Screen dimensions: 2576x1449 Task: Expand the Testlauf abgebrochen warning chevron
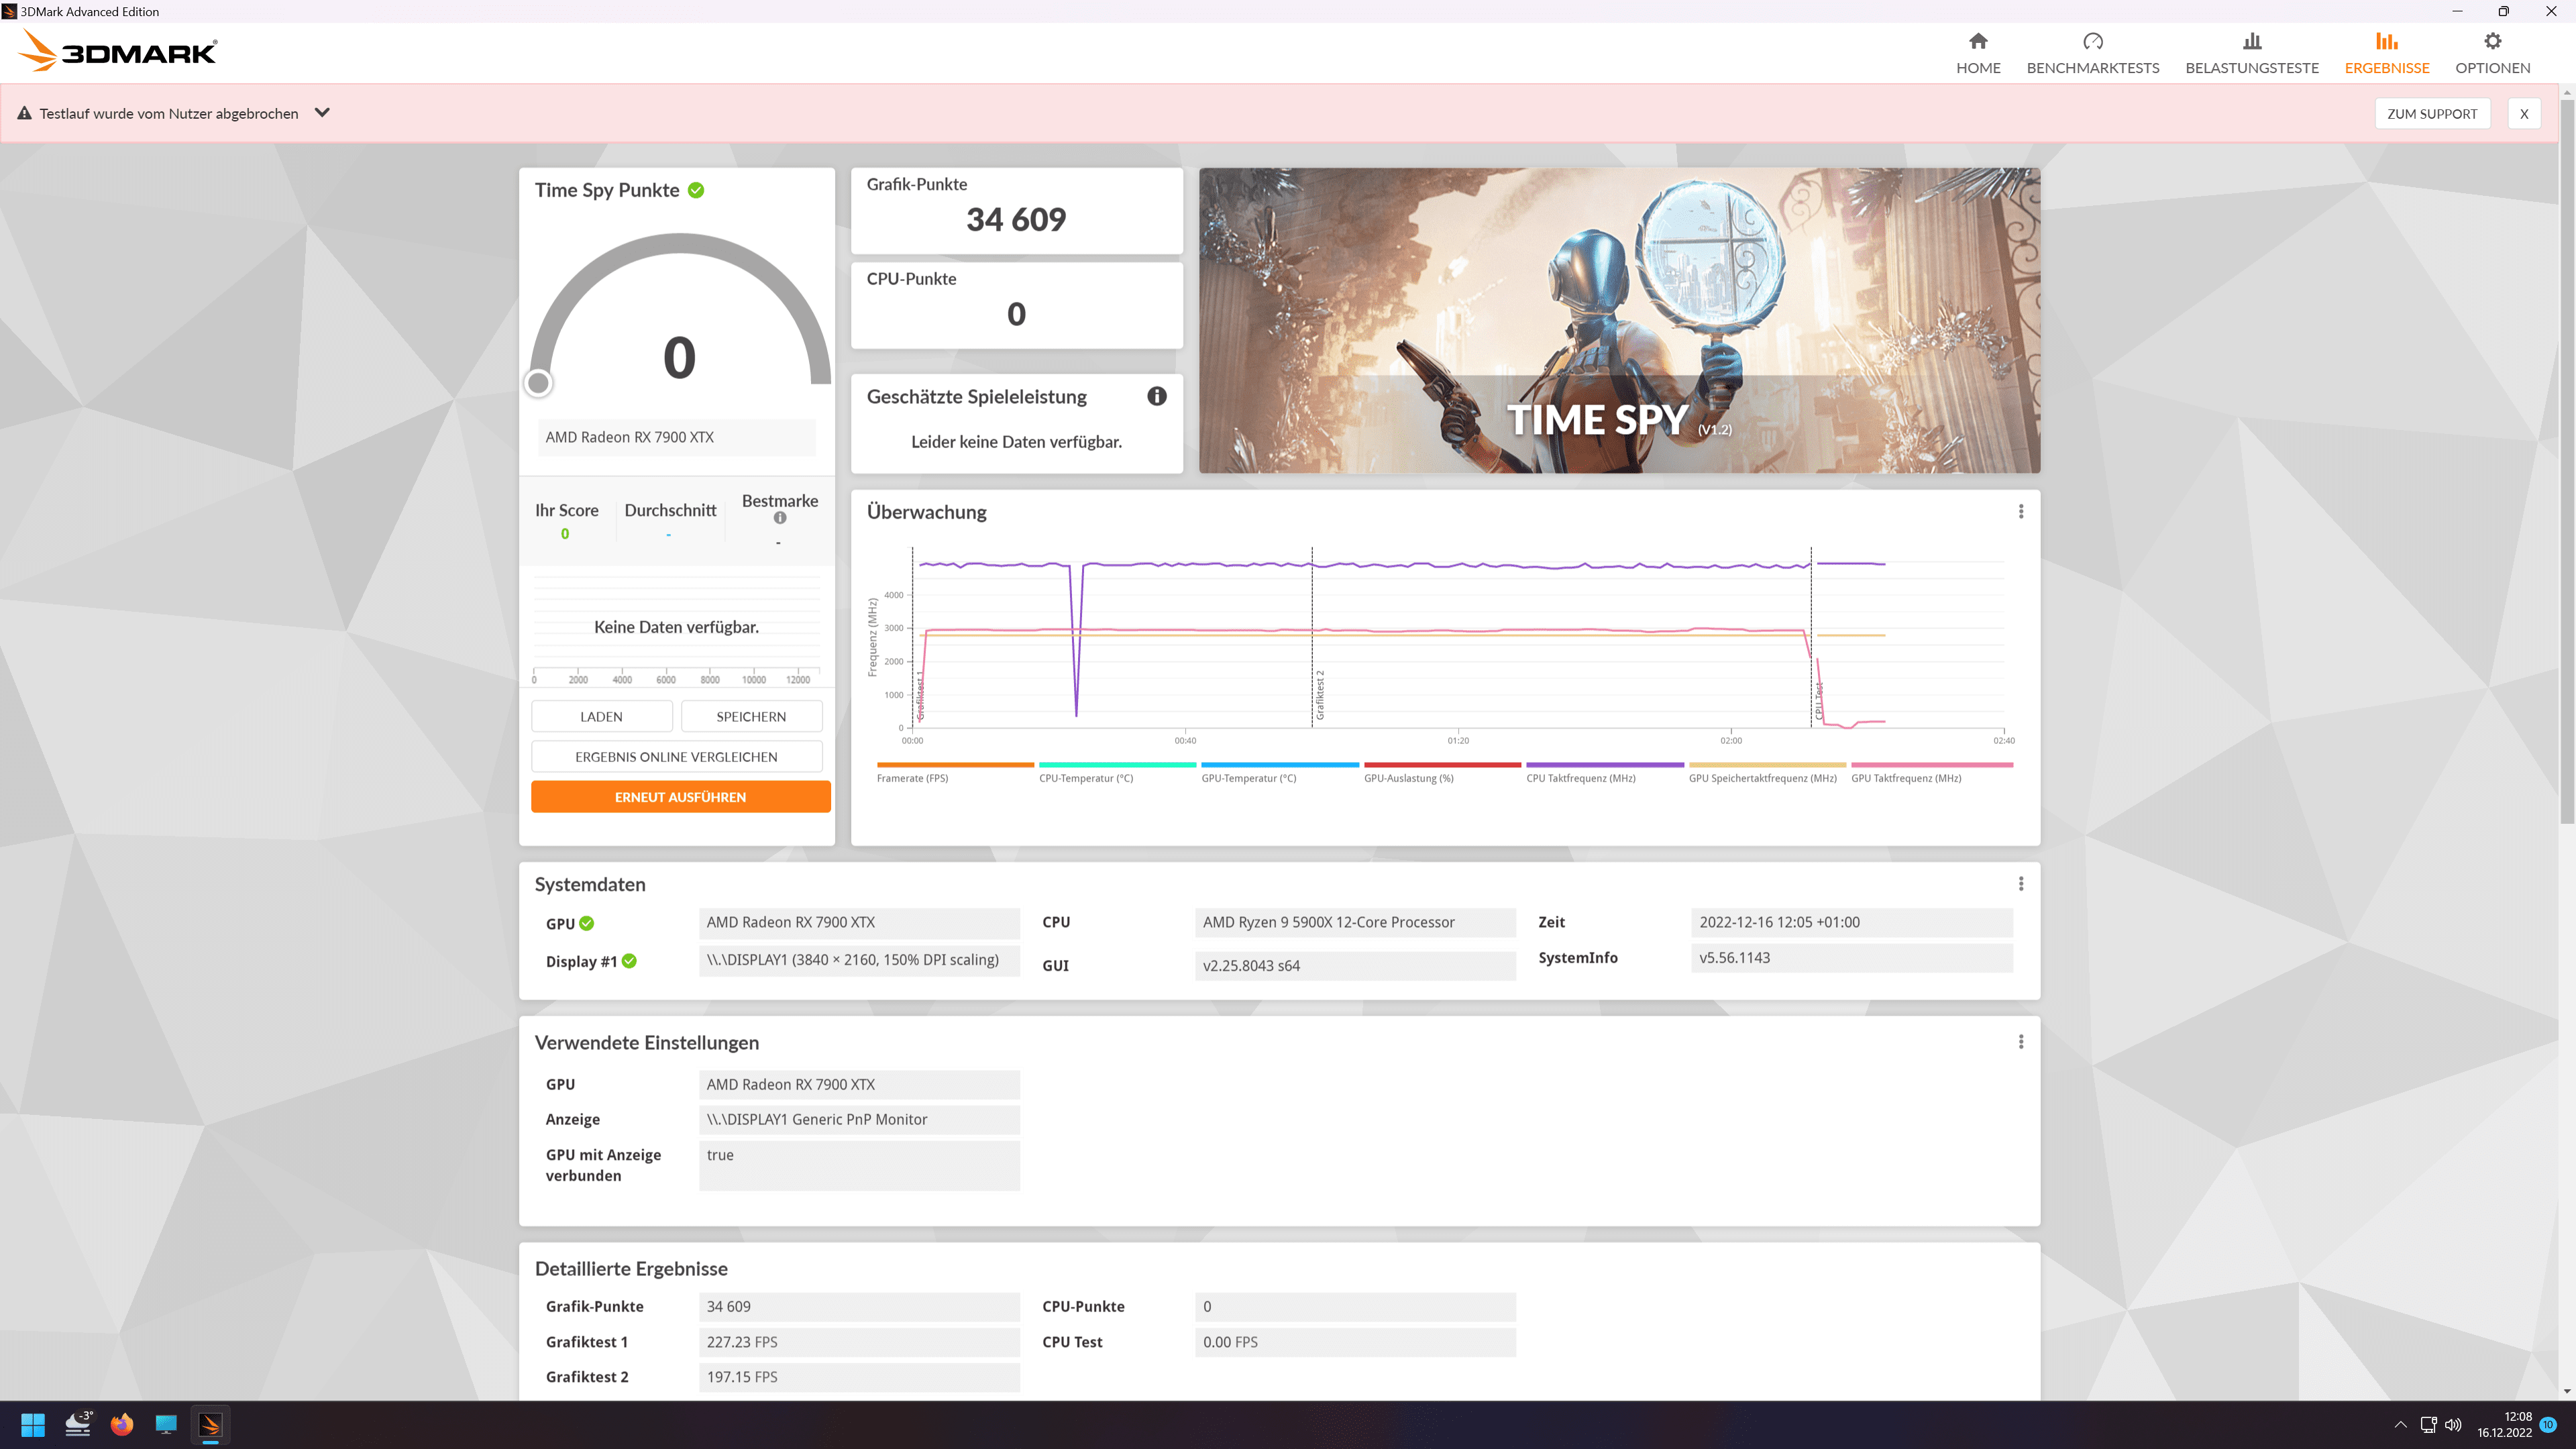322,113
